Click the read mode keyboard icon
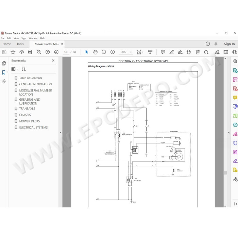 click(150, 52)
